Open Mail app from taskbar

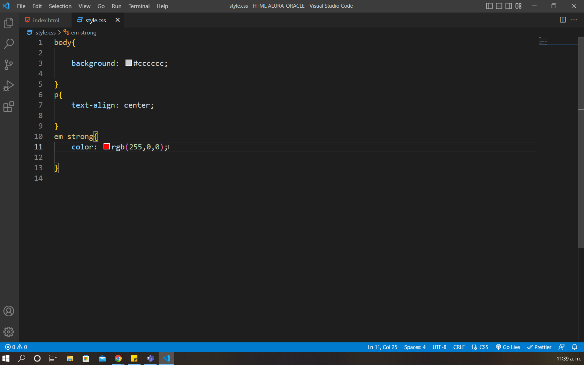102,358
